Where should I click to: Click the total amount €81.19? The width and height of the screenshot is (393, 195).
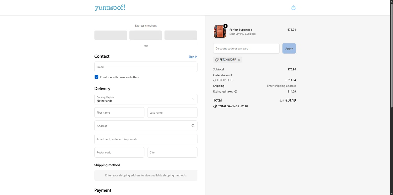pyautogui.click(x=291, y=100)
